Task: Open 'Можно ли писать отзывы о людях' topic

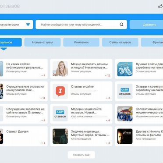Action: [89, 66]
